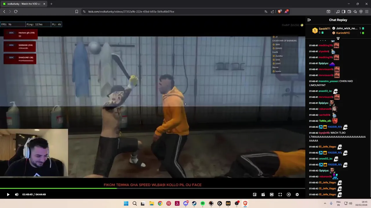This screenshot has height=208, width=371.
Task: Open Brave VPN shield icon
Action: click(x=361, y=12)
